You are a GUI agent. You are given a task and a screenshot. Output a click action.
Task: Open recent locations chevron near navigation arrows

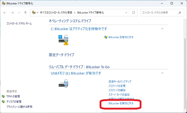(x=19, y=13)
